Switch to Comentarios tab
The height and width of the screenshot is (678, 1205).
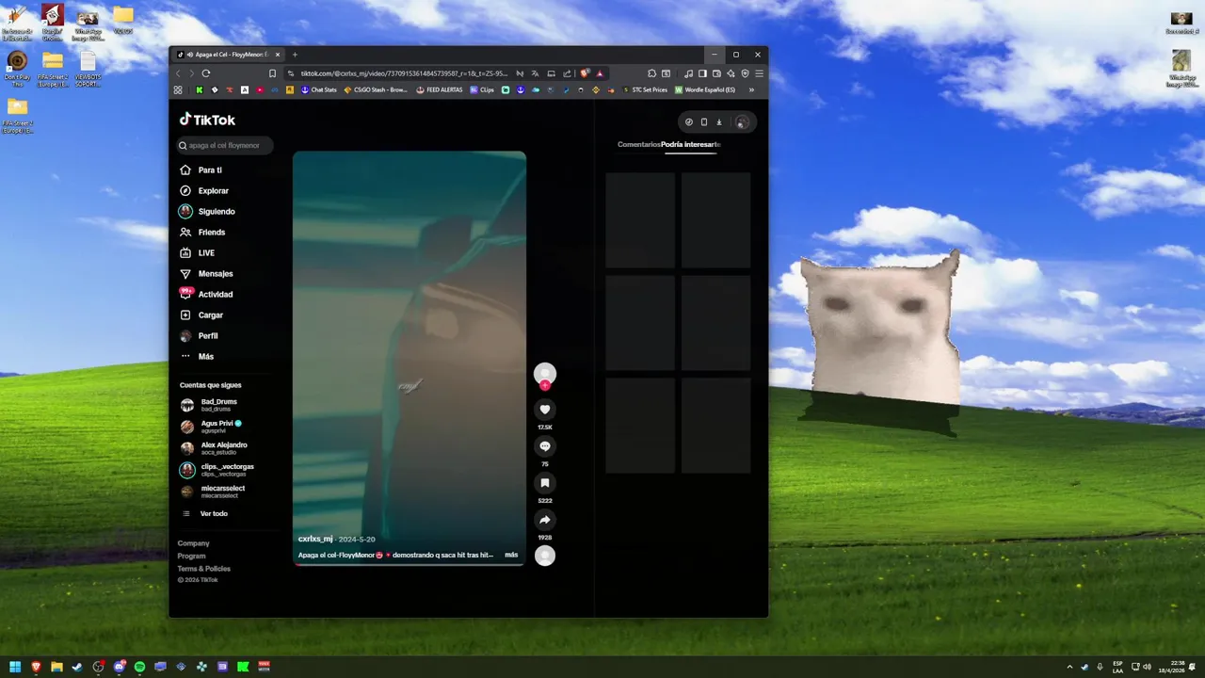(638, 144)
